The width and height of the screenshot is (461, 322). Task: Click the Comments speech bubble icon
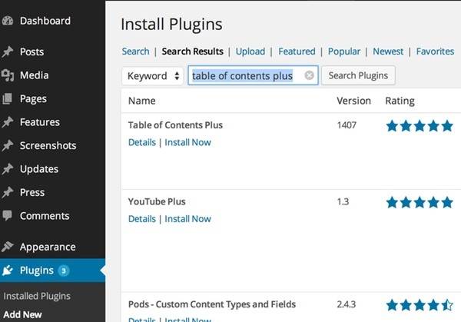[x=8, y=215]
